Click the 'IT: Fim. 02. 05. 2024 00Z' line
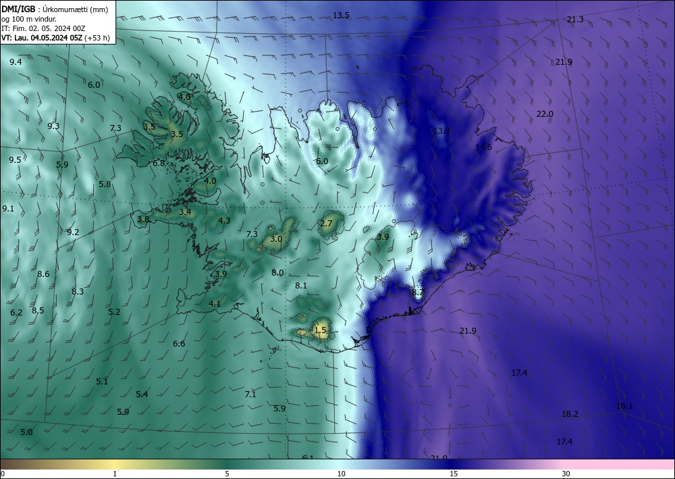This screenshot has width=675, height=479. click(43, 28)
